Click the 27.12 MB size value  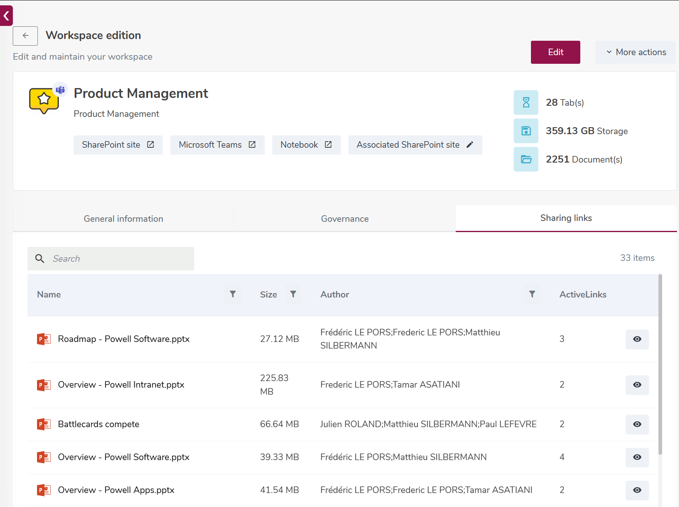280,339
